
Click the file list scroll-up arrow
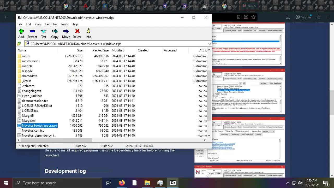pyautogui.click(x=209, y=50)
